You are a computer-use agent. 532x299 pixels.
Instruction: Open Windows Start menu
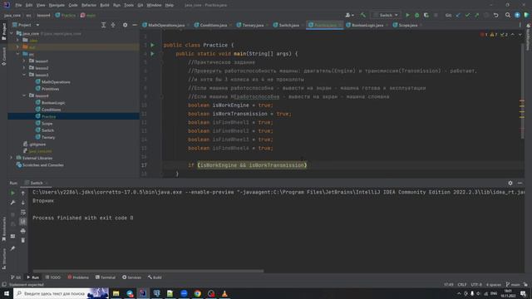(7, 293)
